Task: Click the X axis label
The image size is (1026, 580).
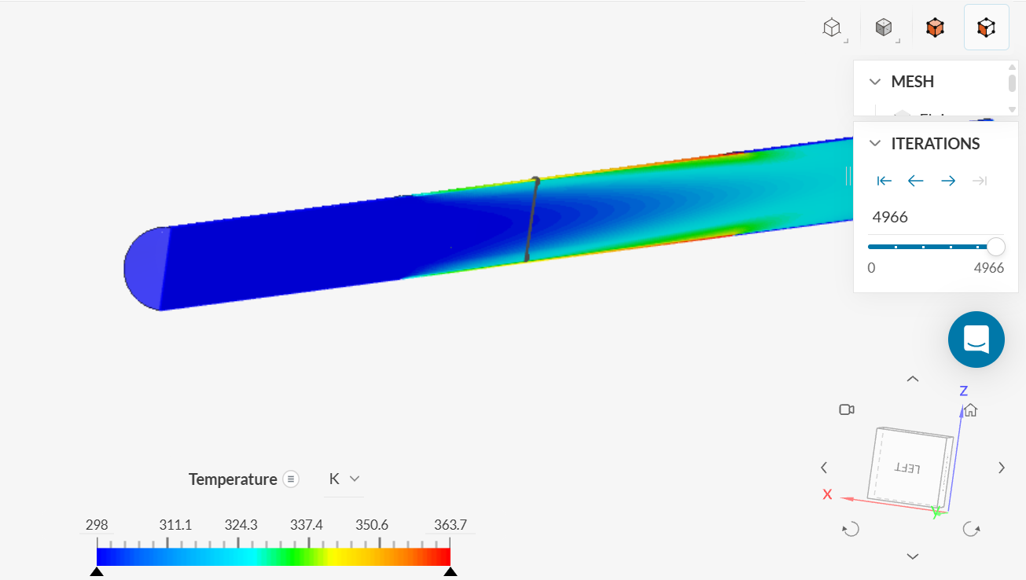Action: (x=827, y=494)
